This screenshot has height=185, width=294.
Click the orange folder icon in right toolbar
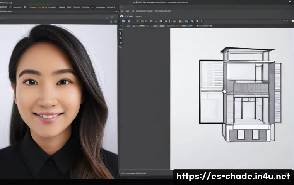click(180, 22)
